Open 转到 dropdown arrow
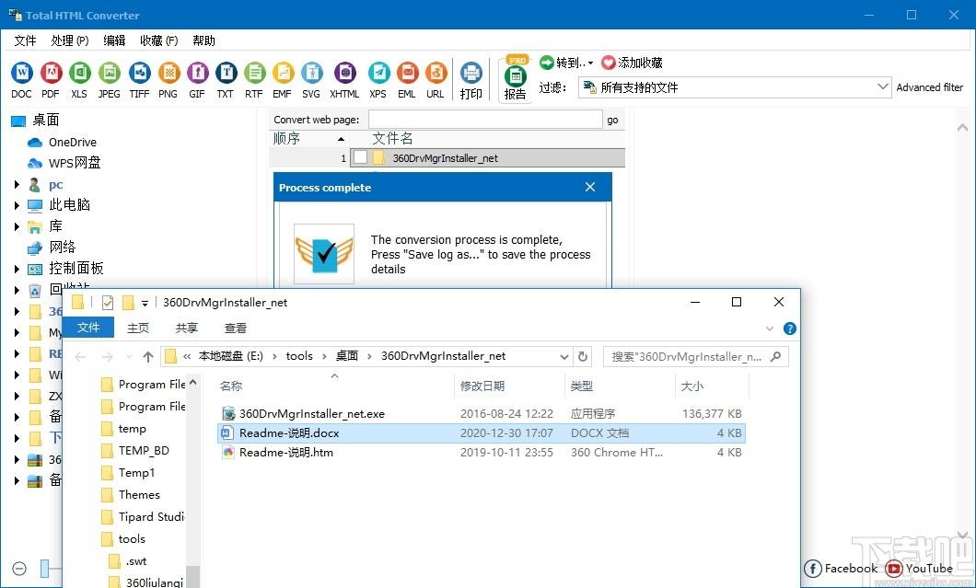 click(x=590, y=63)
